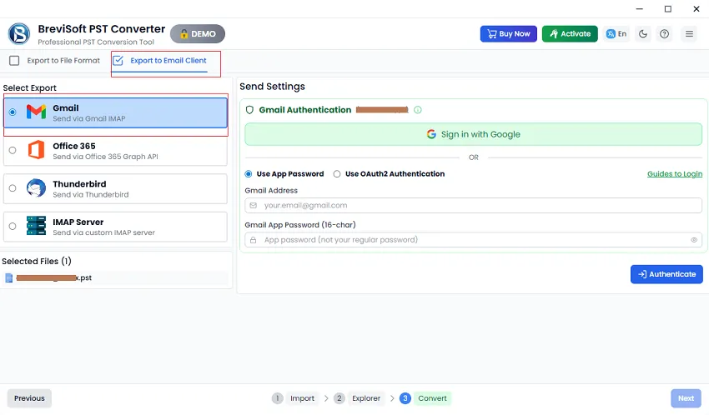Open Guides to Login link

tap(675, 174)
